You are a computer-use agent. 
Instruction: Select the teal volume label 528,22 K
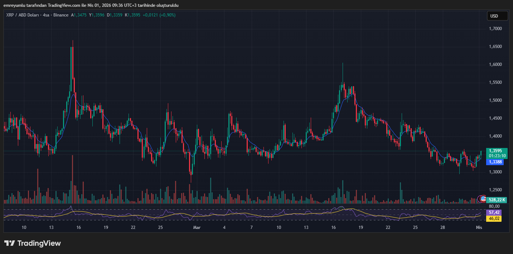pos(496,200)
